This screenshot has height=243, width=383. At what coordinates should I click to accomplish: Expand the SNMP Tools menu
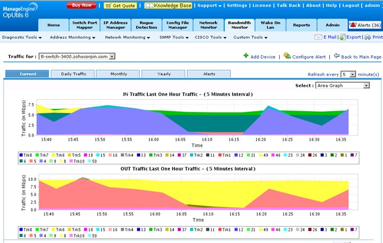pyautogui.click(x=174, y=37)
